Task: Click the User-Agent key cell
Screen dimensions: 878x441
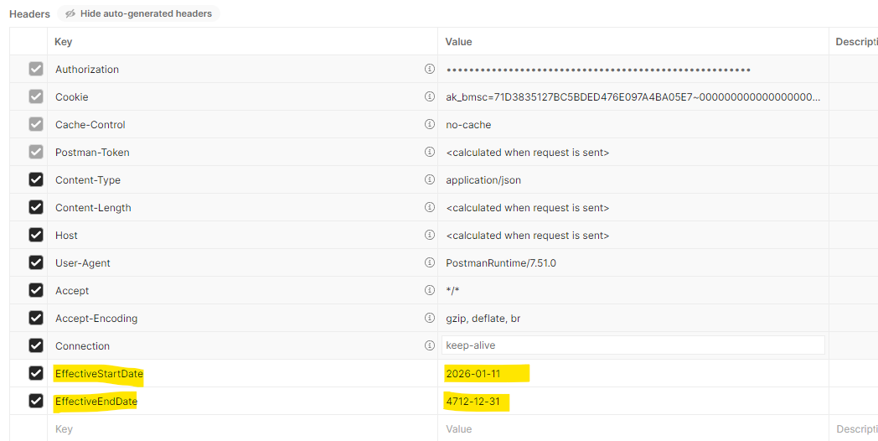Action: point(242,262)
